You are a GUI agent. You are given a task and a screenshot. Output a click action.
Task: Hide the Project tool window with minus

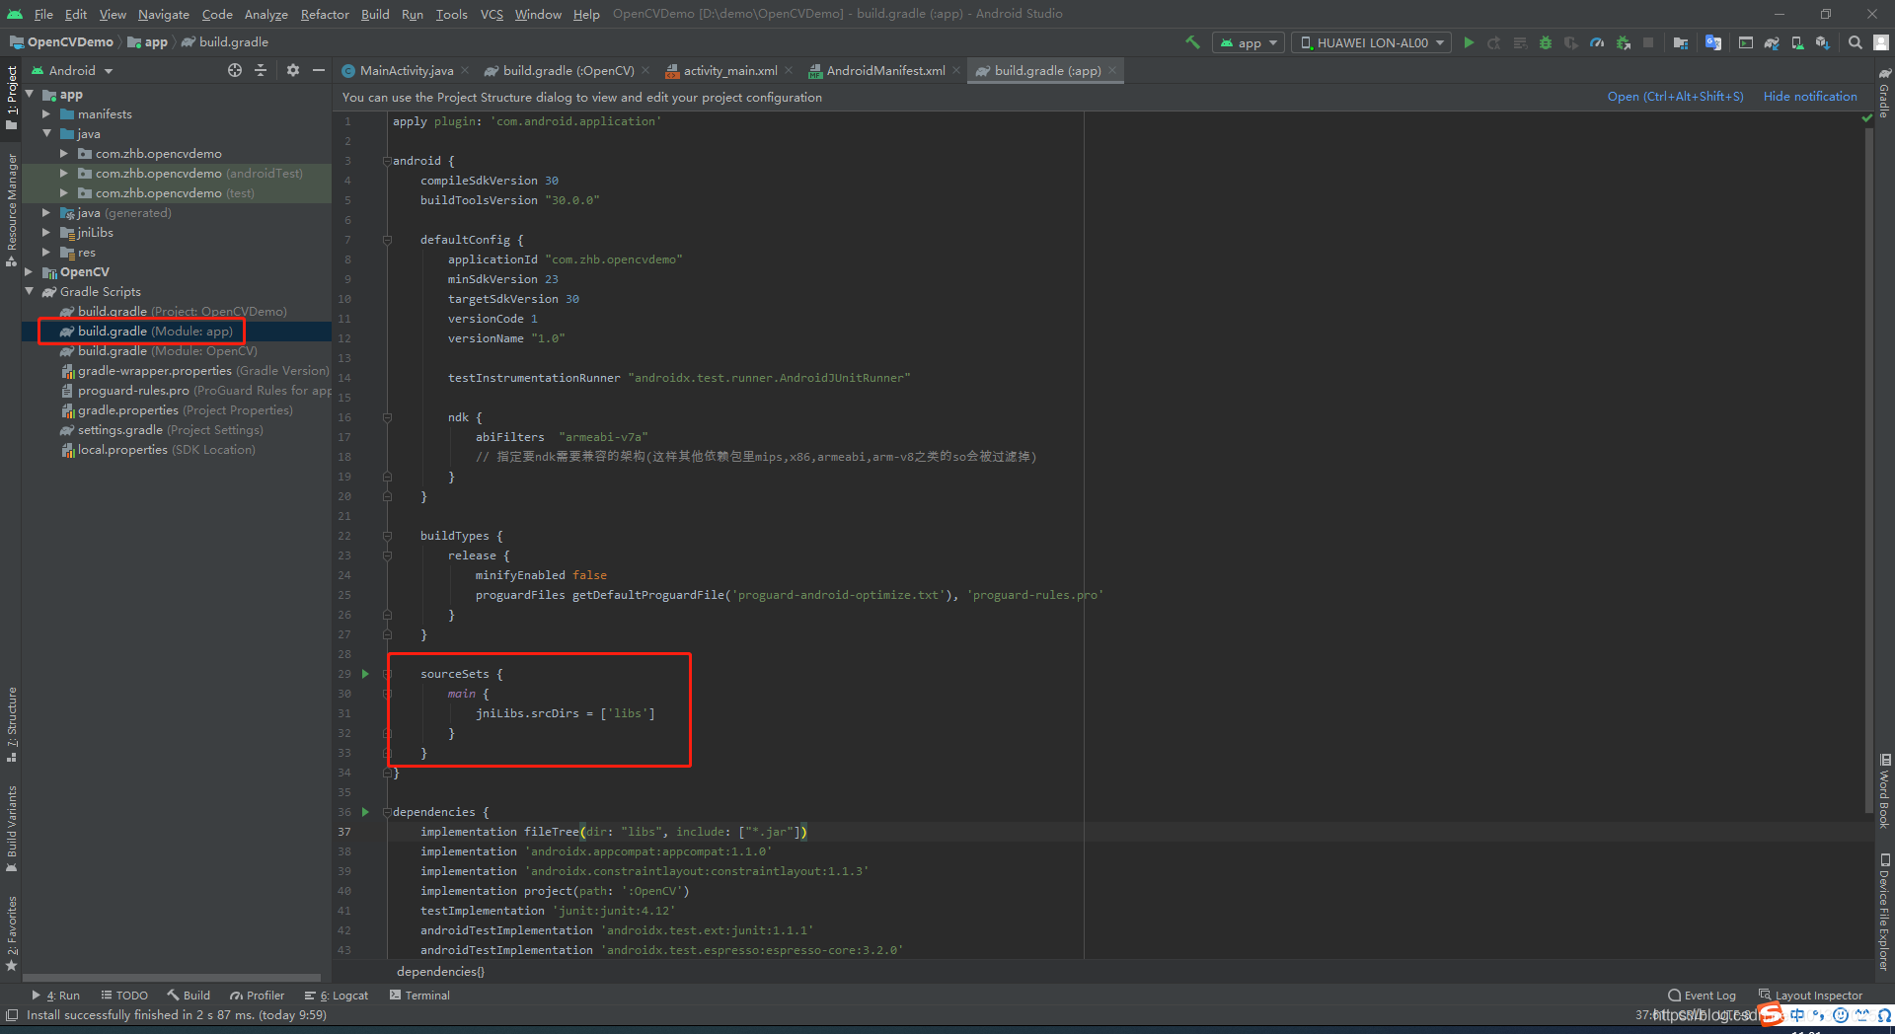[319, 70]
